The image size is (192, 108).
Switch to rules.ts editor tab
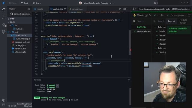pyautogui.click(x=40, y=9)
